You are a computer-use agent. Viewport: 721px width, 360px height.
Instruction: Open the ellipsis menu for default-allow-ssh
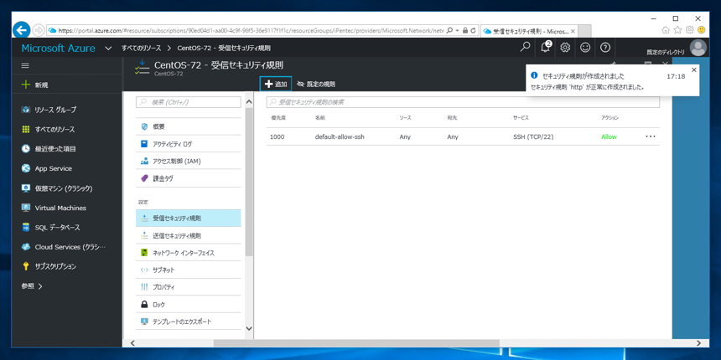pos(651,136)
